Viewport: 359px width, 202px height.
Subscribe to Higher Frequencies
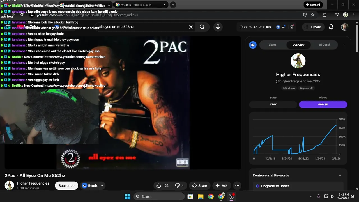click(66, 185)
